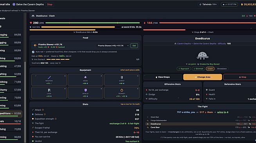Click the Weapon slot sword icon
The image size is (256, 143).
(49, 77)
